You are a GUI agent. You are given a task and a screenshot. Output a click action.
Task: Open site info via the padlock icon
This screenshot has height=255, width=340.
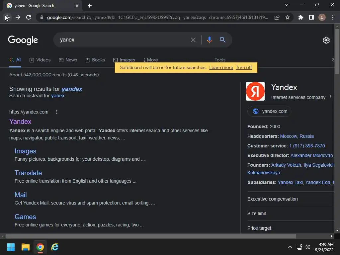[42, 17]
